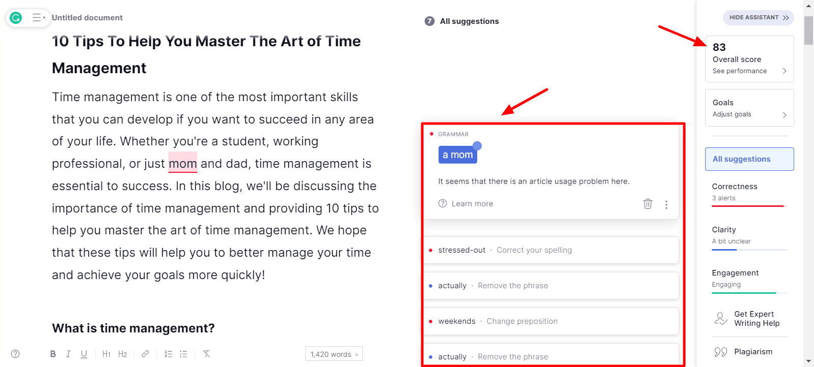Click the Grammarly logo icon
This screenshot has width=814, height=367.
click(x=16, y=18)
